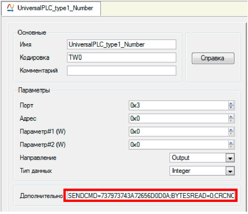Increase the Порт value with up arrow

tap(231, 103)
